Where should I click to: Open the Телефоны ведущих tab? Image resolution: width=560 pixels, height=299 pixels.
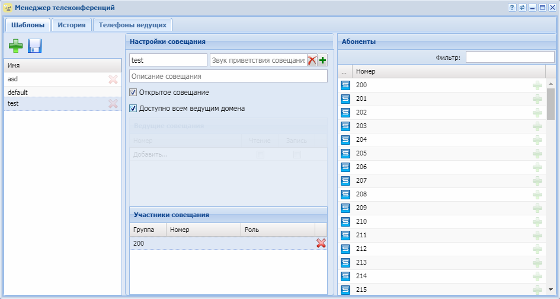coord(132,25)
